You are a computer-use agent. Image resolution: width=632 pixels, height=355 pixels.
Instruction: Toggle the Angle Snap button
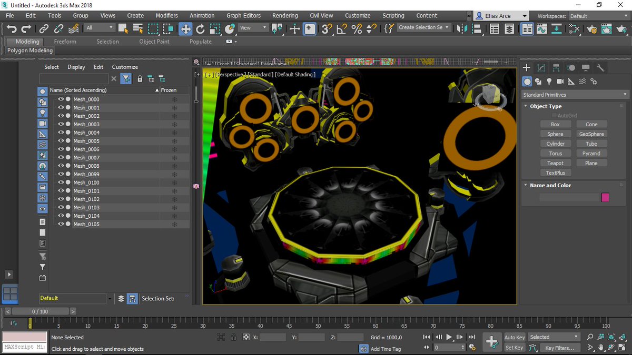(x=341, y=29)
